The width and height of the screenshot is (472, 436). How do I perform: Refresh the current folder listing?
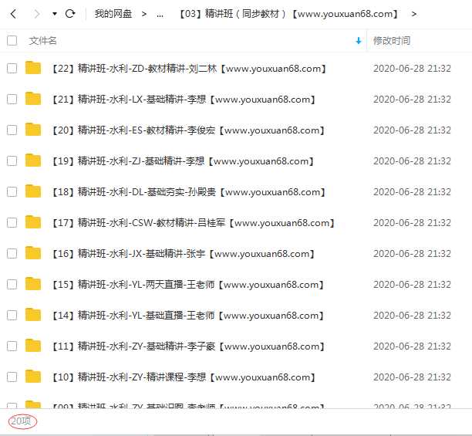pyautogui.click(x=70, y=14)
